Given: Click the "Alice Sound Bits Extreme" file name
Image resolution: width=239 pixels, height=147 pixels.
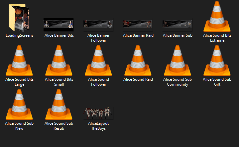Looking at the screenshot, I should click(x=217, y=38).
